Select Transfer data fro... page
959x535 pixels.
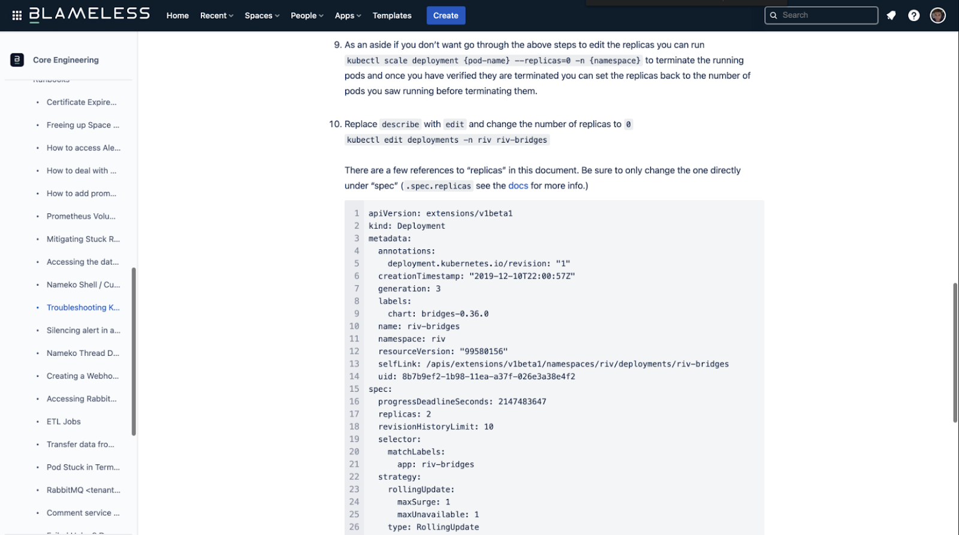[80, 444]
